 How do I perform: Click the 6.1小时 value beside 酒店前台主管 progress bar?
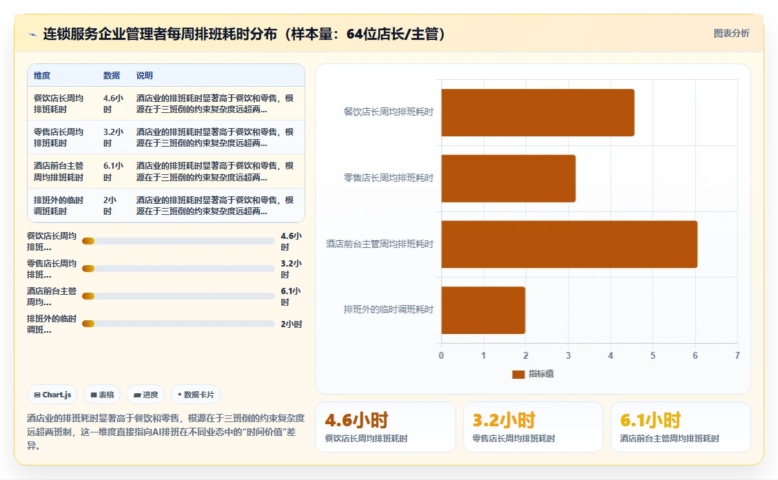click(x=291, y=297)
